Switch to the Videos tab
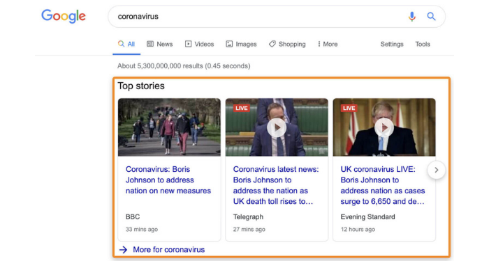The width and height of the screenshot is (489, 261). point(200,44)
